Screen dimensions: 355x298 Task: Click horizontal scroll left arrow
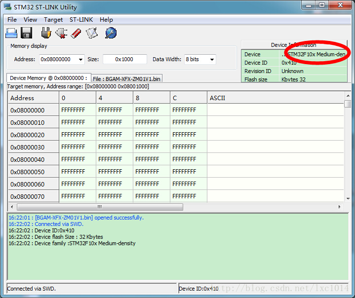pyautogui.click(x=12, y=207)
